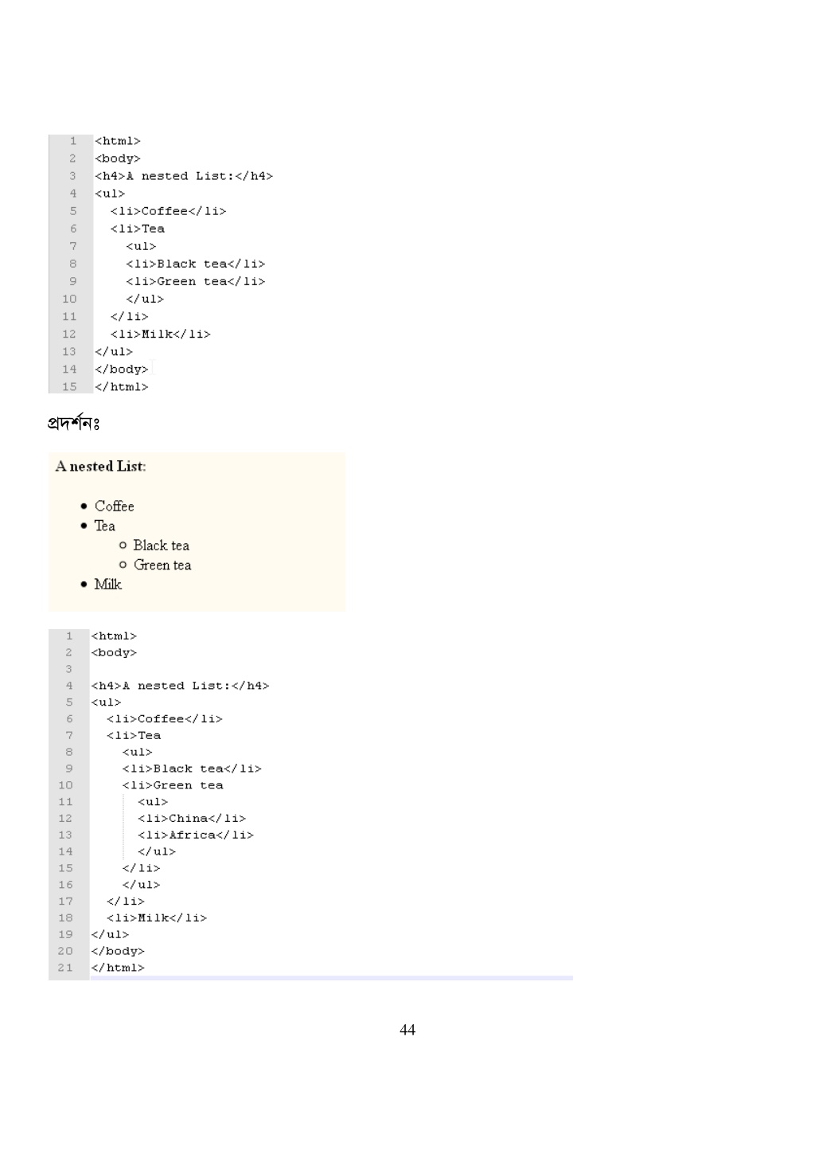The image size is (815, 1154).
Task: Click the Bengali heading প্রদর্শনঃ
Action: point(73,423)
